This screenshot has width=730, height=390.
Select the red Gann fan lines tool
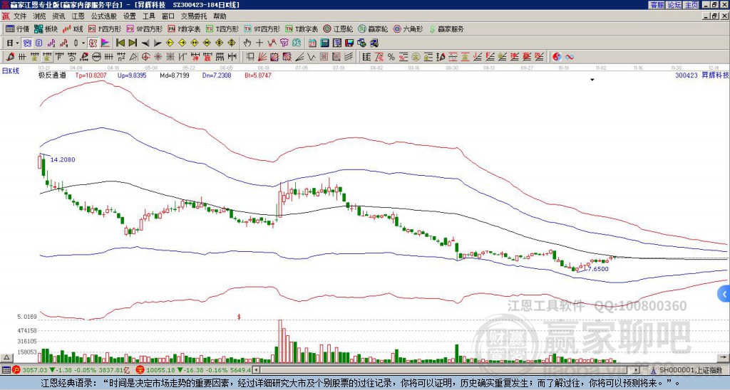[262, 57]
